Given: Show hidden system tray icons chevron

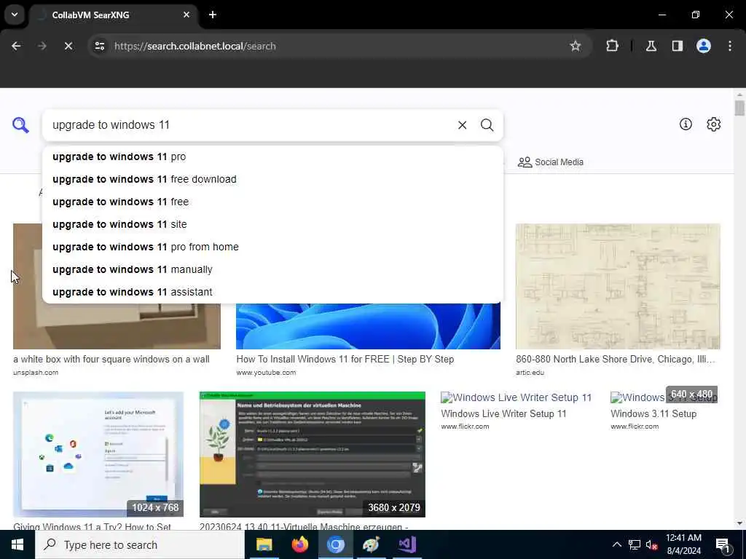Looking at the screenshot, I should point(616,544).
